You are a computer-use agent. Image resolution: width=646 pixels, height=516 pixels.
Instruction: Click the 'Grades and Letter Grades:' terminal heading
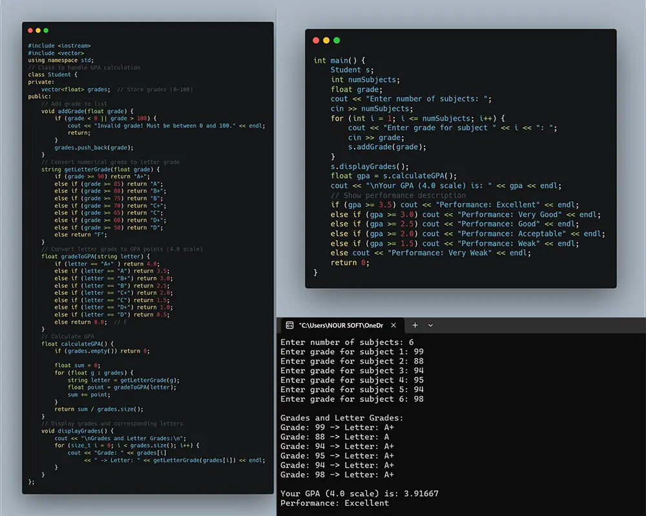tap(342, 418)
